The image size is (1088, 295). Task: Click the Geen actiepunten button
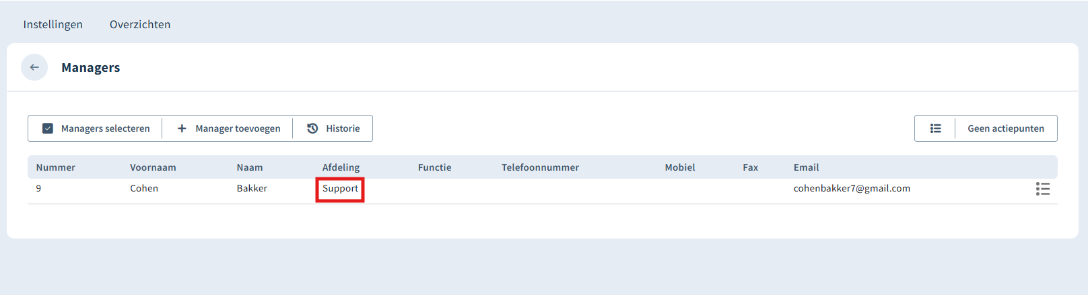click(1006, 128)
